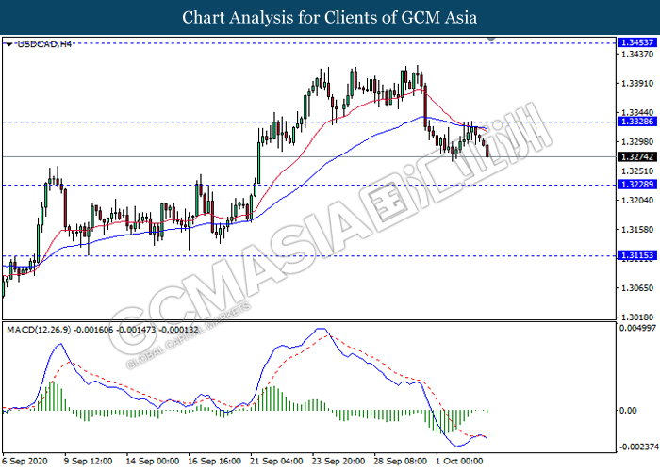
Task: Click the chart shift triangle marker
Action: click(491, 40)
